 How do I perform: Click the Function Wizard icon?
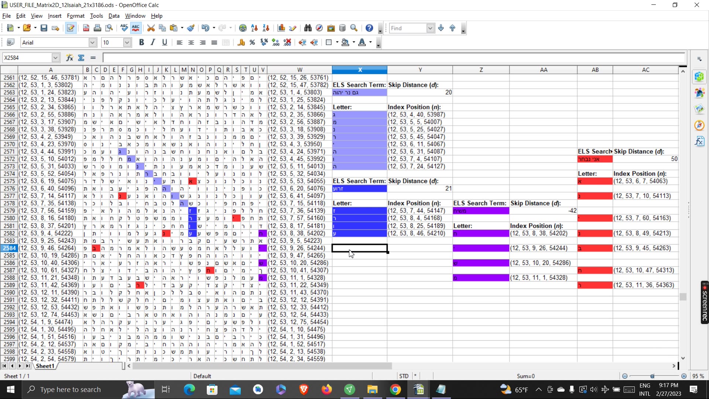pyautogui.click(x=69, y=58)
